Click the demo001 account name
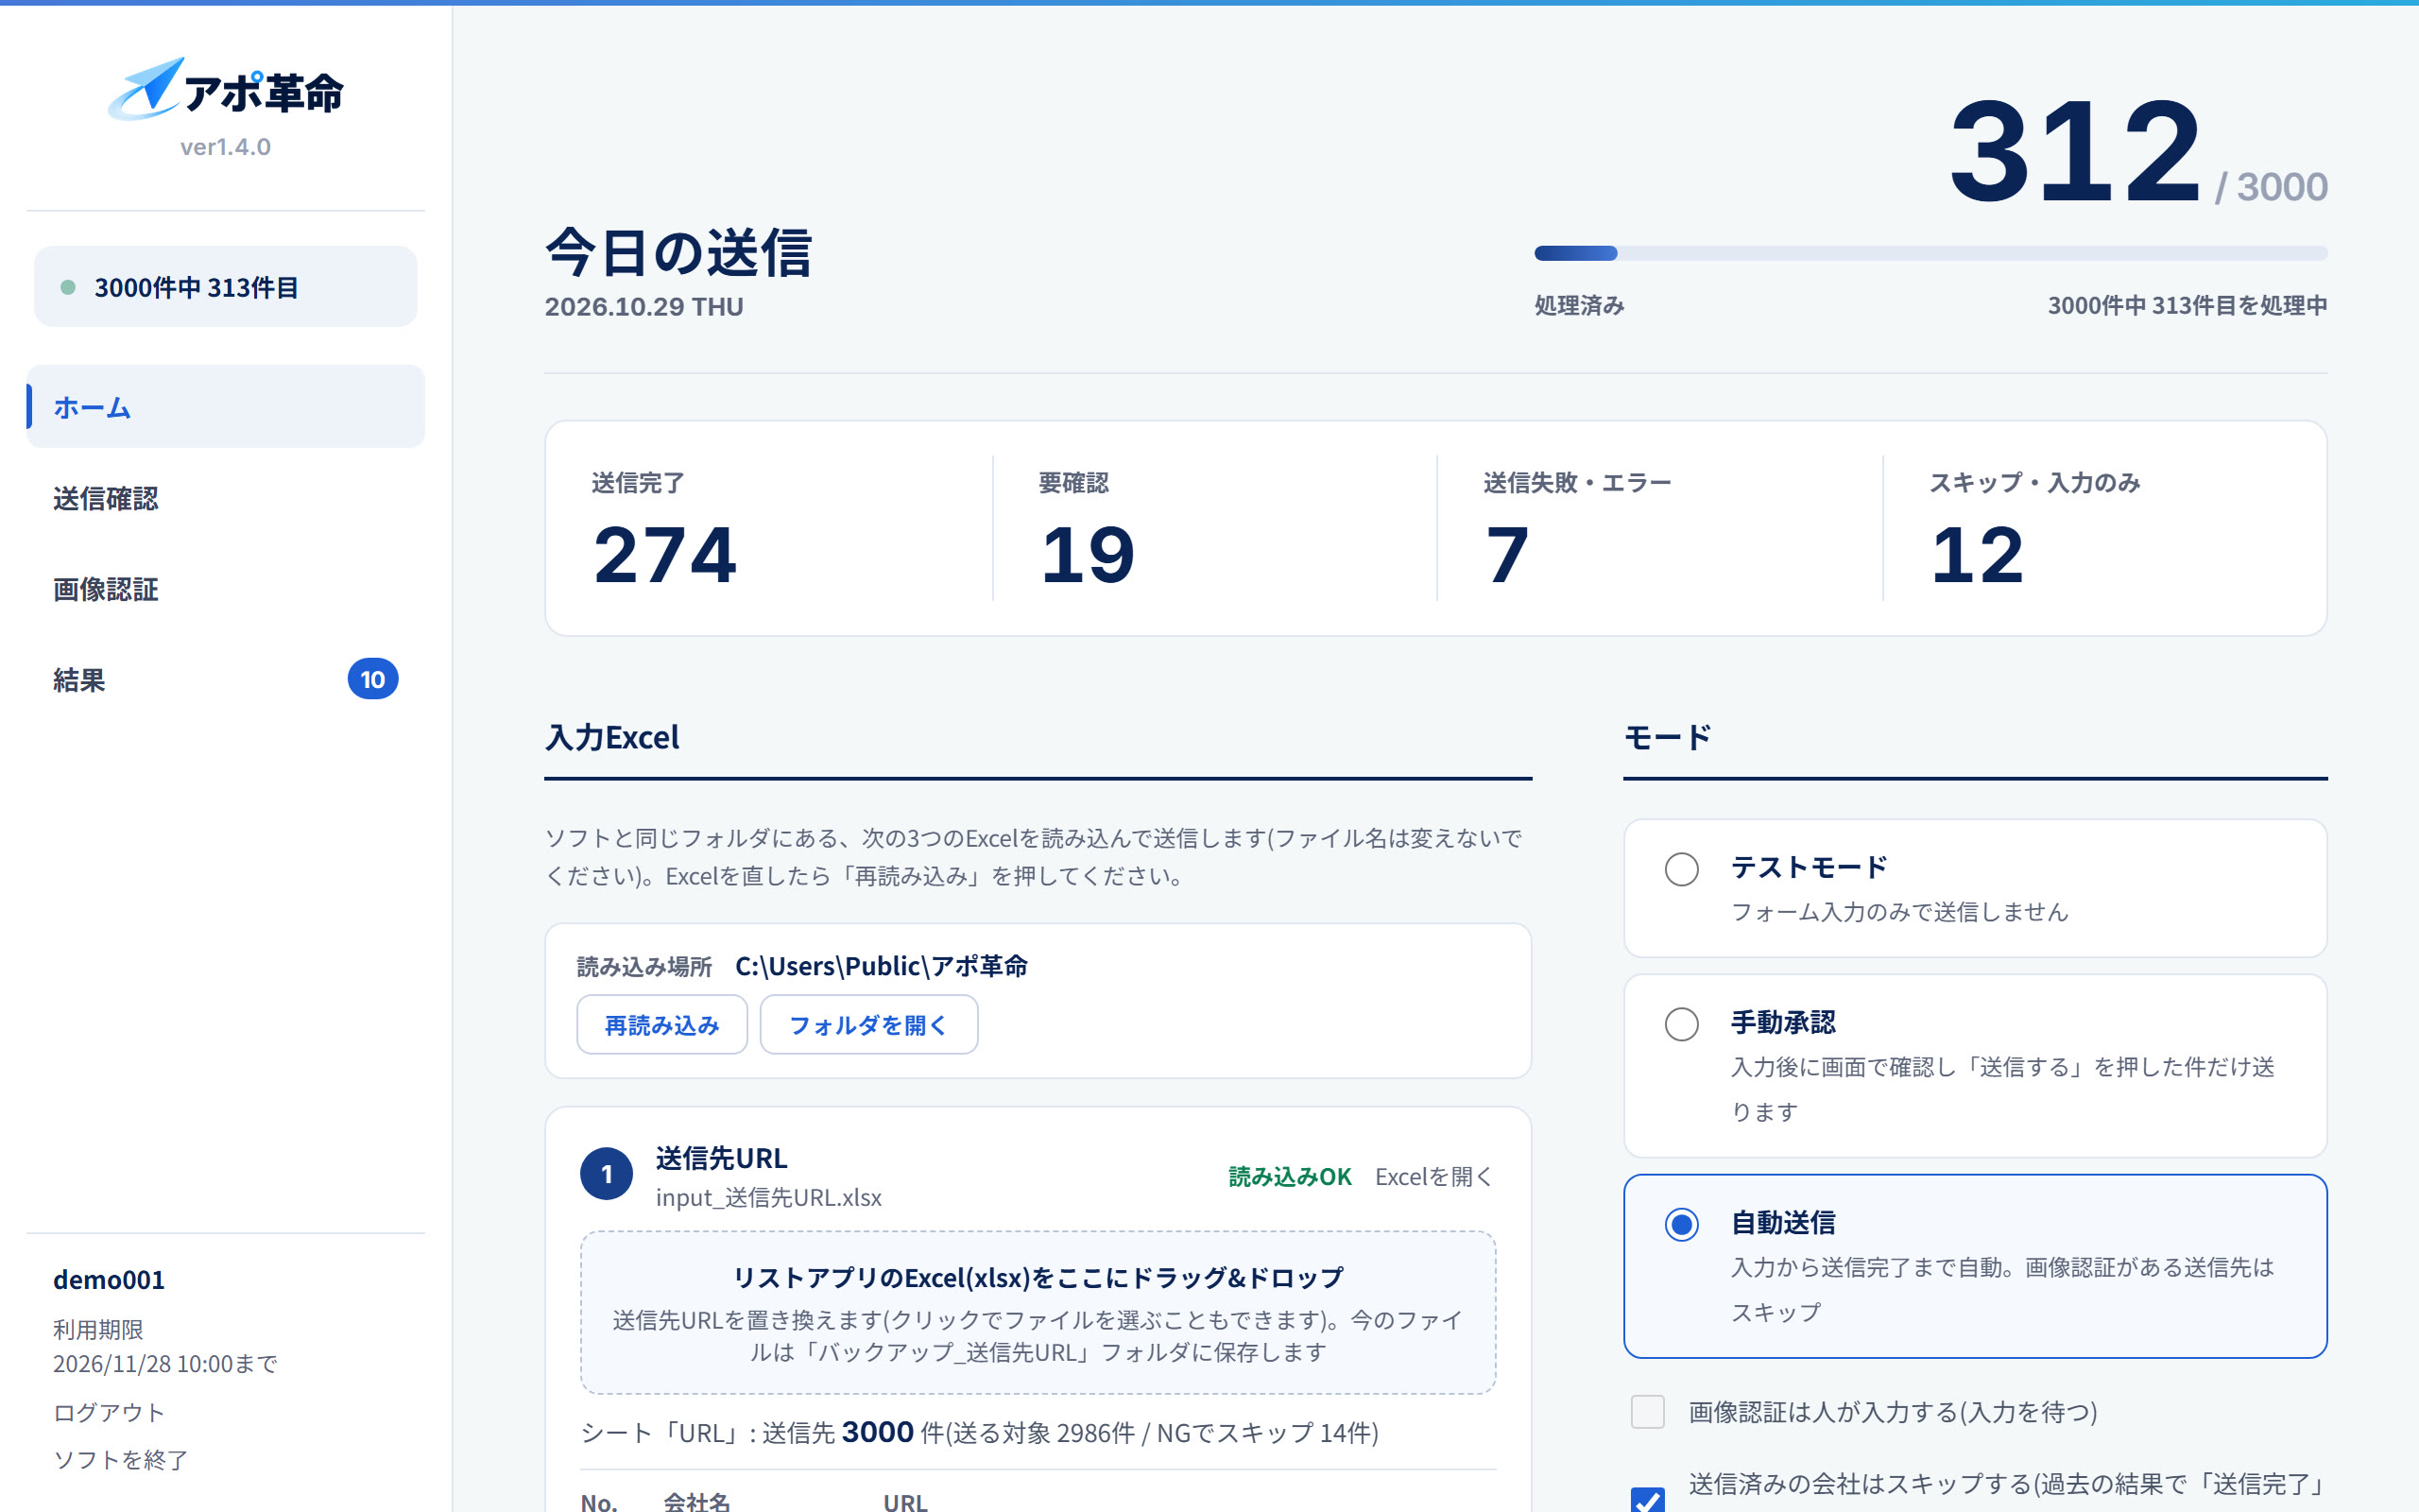 point(109,1280)
